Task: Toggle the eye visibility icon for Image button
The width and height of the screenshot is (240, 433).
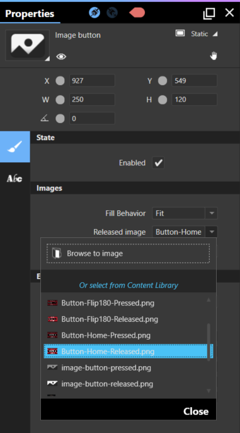Action: click(61, 57)
